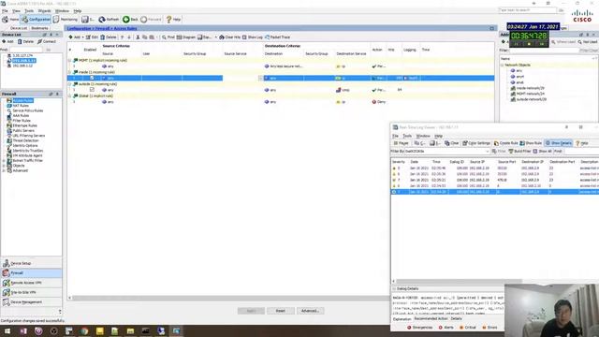Click Find in the access rules toolbar
This screenshot has height=337, width=599.
pyautogui.click(x=168, y=37)
